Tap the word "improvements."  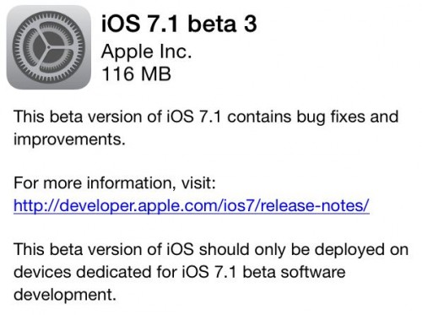pos(69,139)
